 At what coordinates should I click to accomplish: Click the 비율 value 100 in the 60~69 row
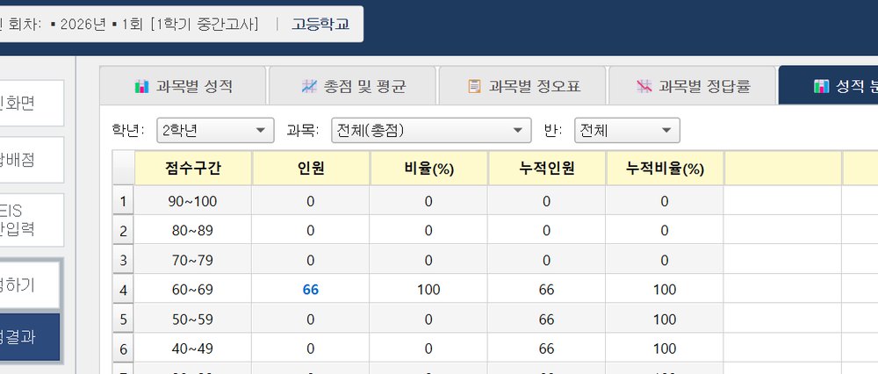click(x=428, y=290)
